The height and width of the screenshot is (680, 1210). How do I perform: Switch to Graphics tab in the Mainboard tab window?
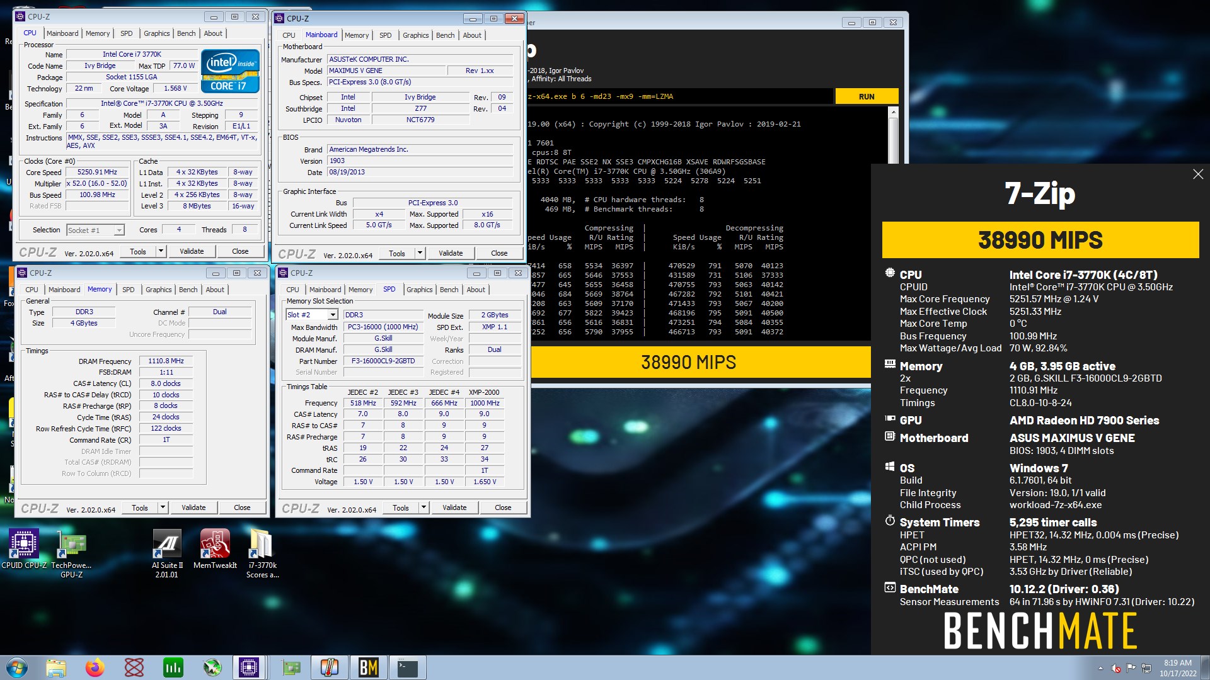[x=415, y=35]
